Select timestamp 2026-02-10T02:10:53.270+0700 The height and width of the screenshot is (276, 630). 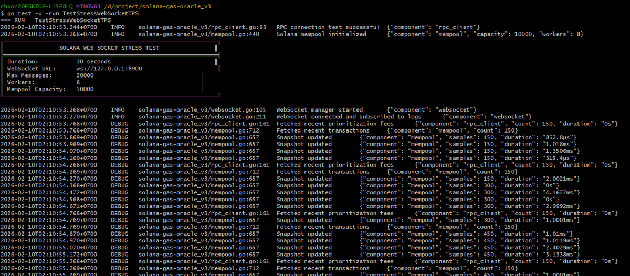point(49,116)
